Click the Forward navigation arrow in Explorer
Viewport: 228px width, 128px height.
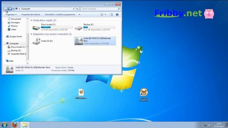pyautogui.click(x=10, y=9)
